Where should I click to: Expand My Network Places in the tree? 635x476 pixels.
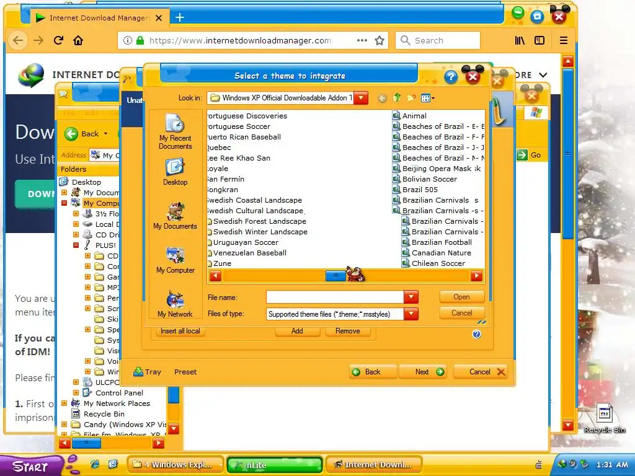click(x=64, y=403)
